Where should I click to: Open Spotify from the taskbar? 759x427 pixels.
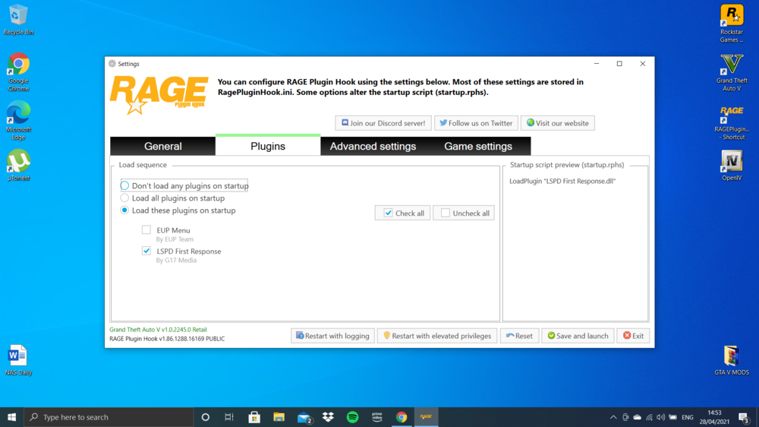click(352, 417)
